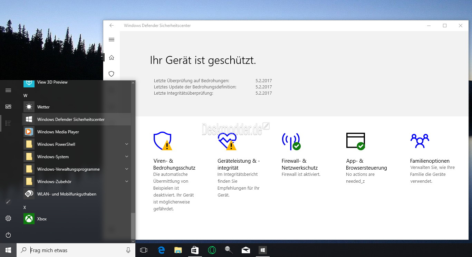Expand the Defender hamburger navigation menu
472x257 pixels.
[x=112, y=39]
